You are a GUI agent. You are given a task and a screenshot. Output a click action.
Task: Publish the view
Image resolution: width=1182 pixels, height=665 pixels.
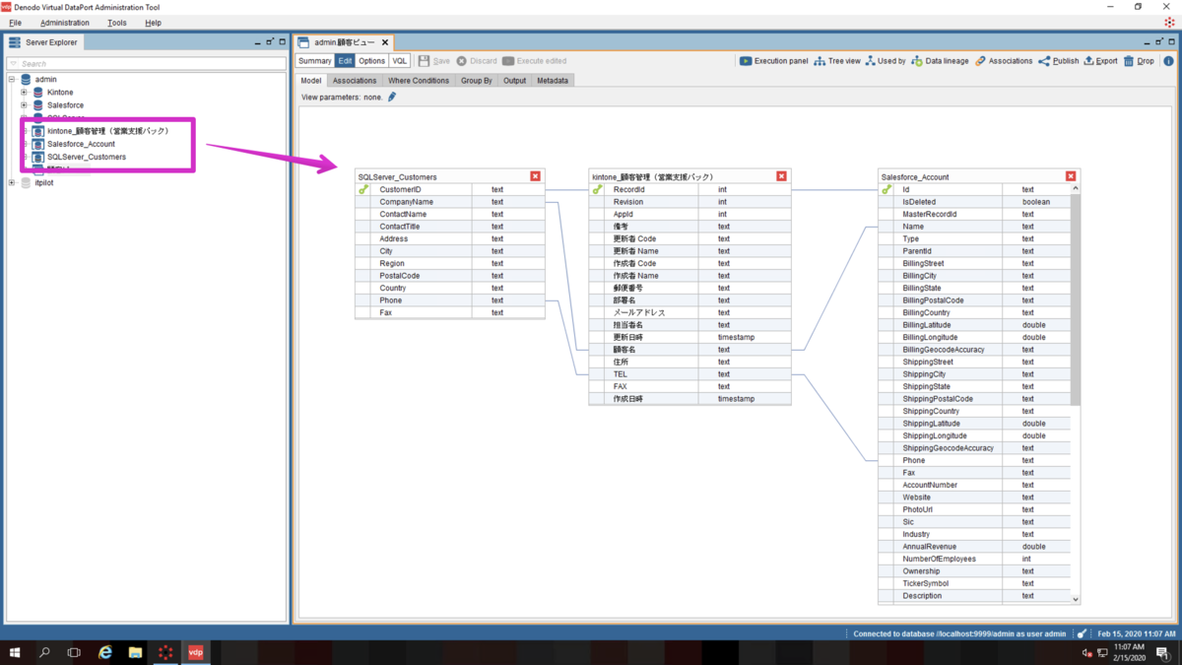[x=1058, y=61]
